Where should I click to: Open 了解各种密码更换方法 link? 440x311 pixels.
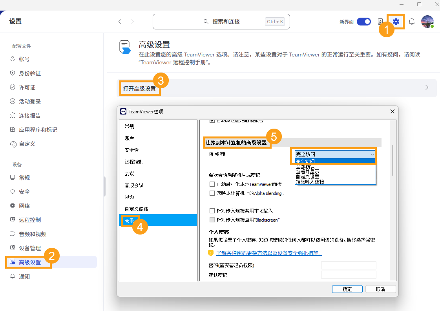point(269,253)
